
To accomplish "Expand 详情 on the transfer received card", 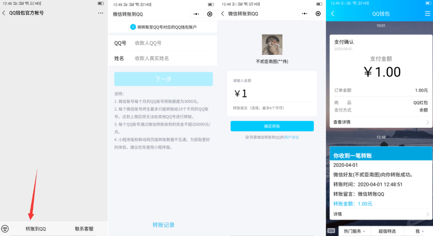I will [381, 214].
